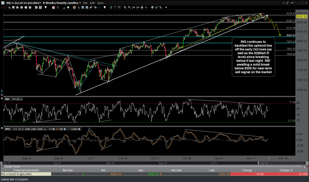Click the timeline range slider handle near Sep'19
The width and height of the screenshot is (309, 182).
click(x=258, y=163)
